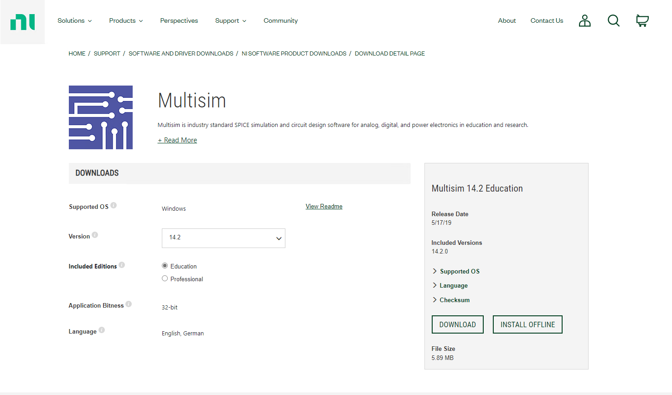Screen dimensions: 672x395
Task: Expand the Products menu
Action: (126, 20)
